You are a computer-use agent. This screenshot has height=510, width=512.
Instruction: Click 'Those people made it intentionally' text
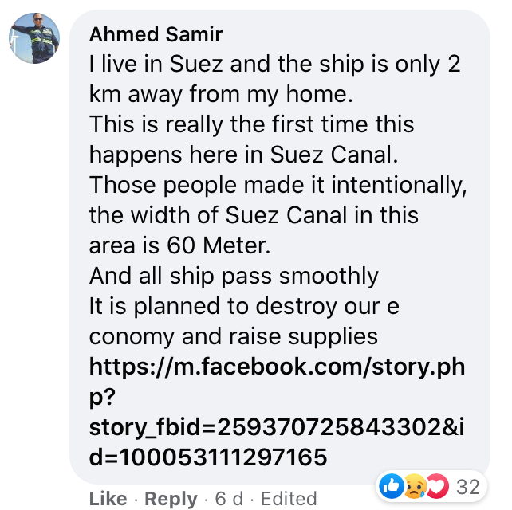pyautogui.click(x=278, y=186)
